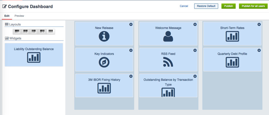Remove the RSS Feed widget
Image resolution: width=269 pixels, height=115 pixels.
click(x=195, y=50)
